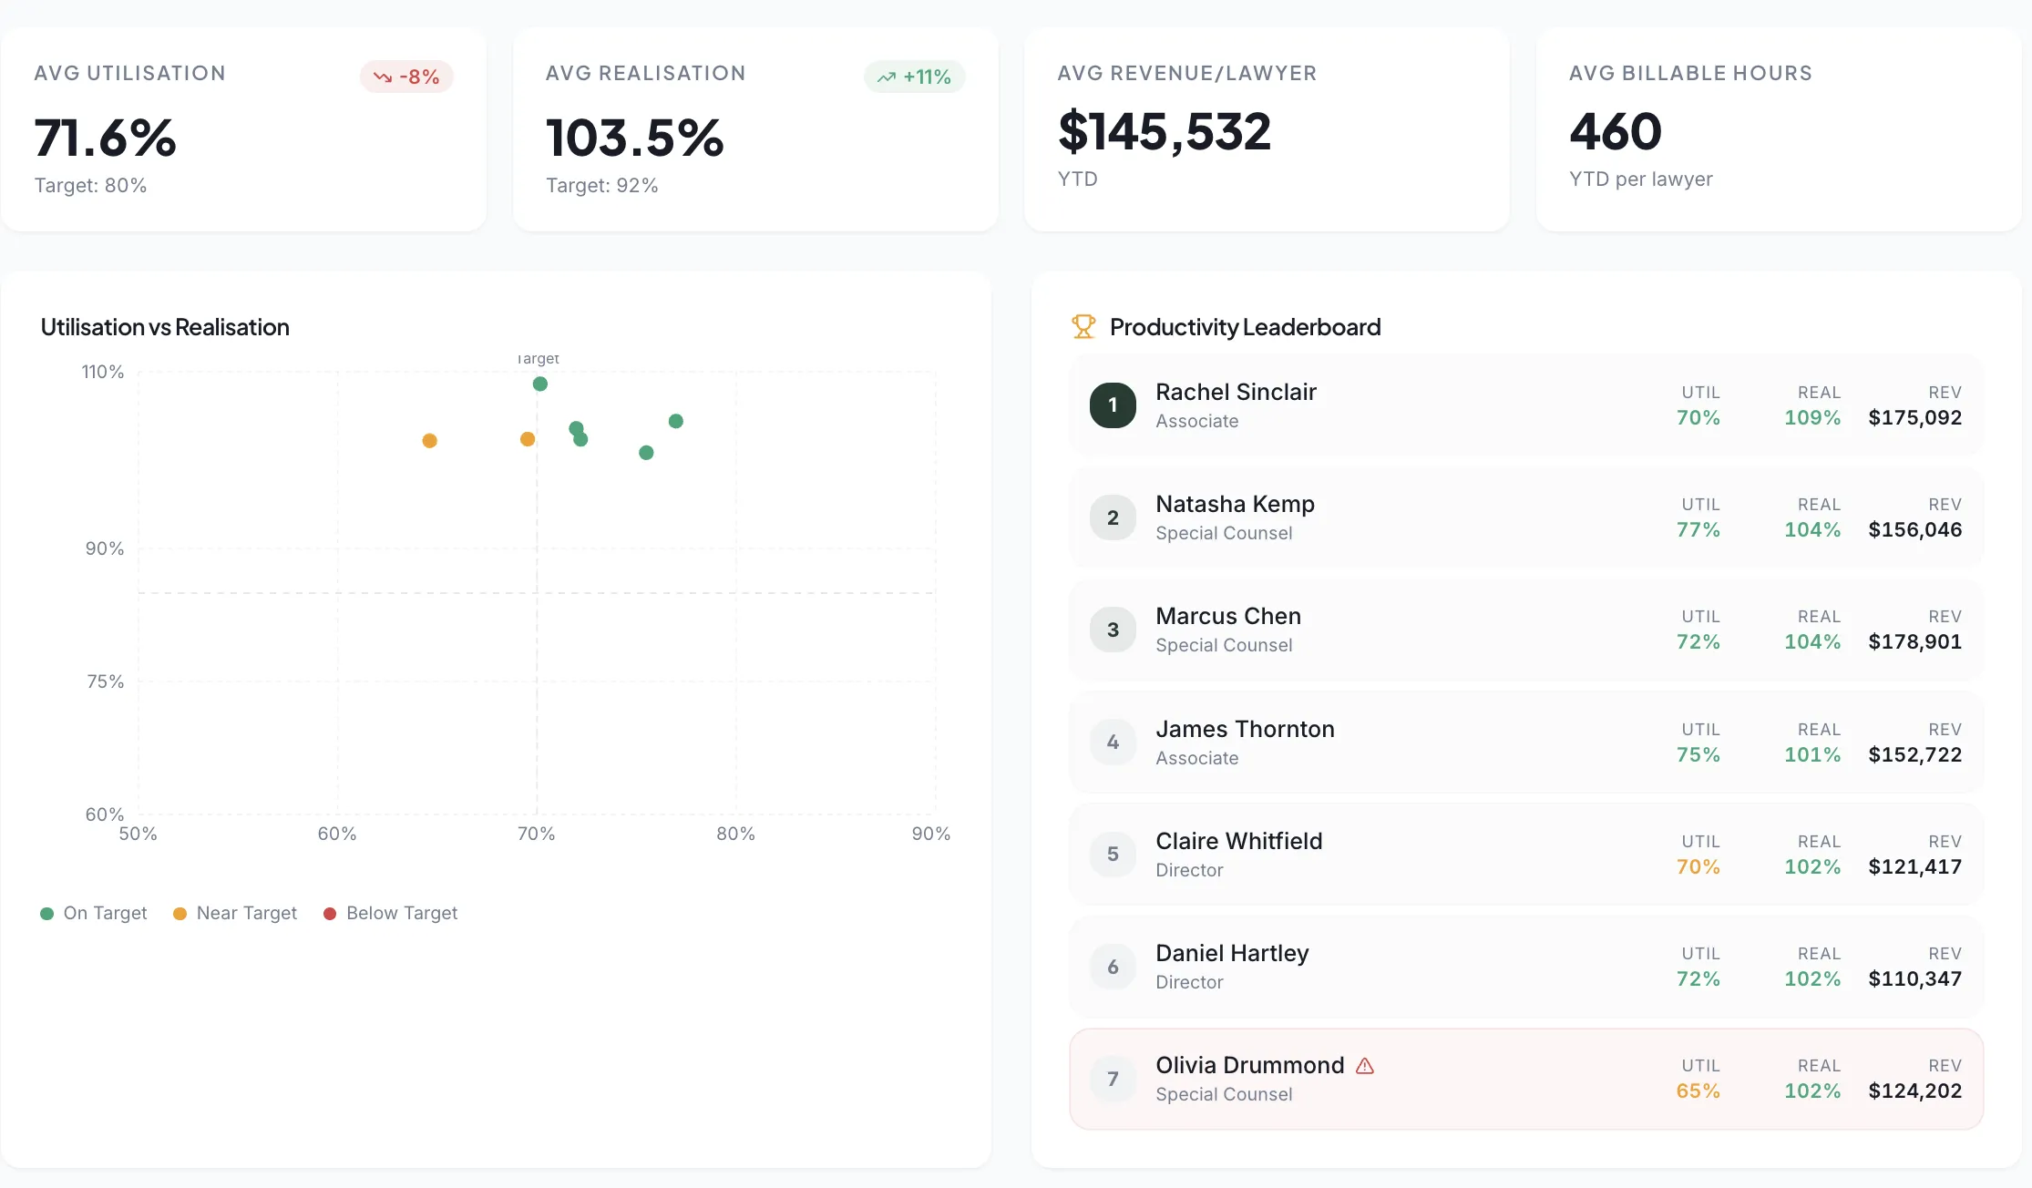Image resolution: width=2032 pixels, height=1188 pixels.
Task: Click the Avg Utilisation 71.6% card
Action: pyautogui.click(x=243, y=129)
